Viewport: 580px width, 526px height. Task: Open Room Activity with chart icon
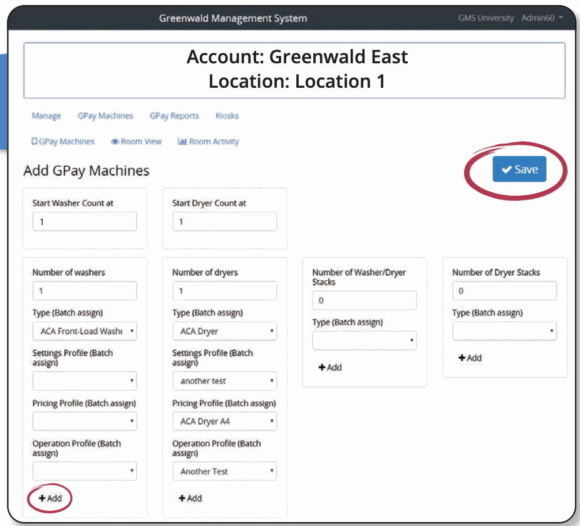pyautogui.click(x=208, y=142)
